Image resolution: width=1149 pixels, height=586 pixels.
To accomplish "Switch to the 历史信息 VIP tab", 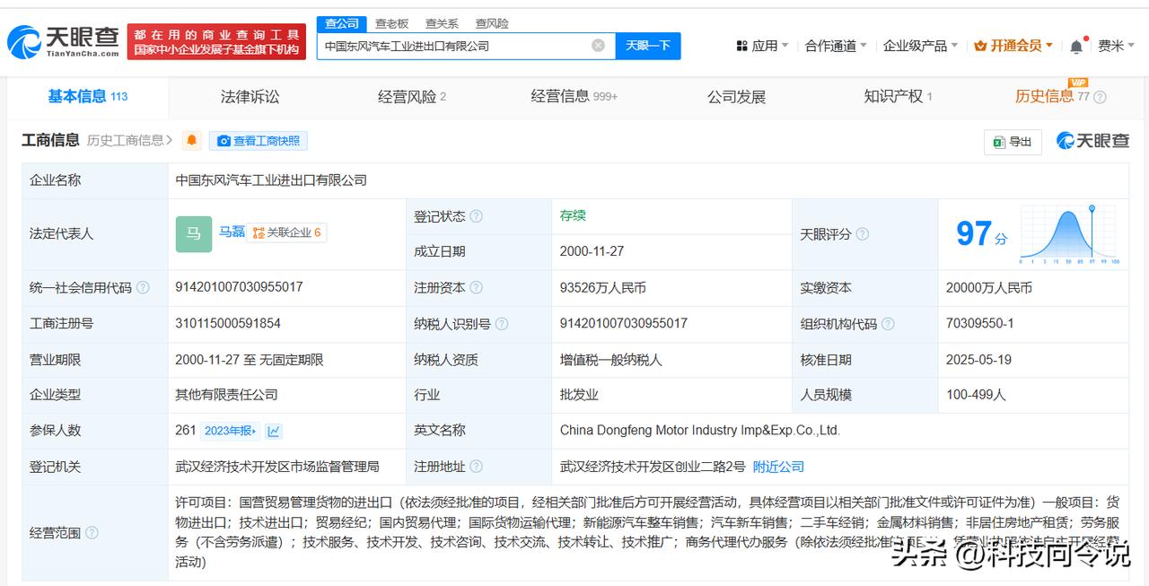I will pyautogui.click(x=1052, y=97).
